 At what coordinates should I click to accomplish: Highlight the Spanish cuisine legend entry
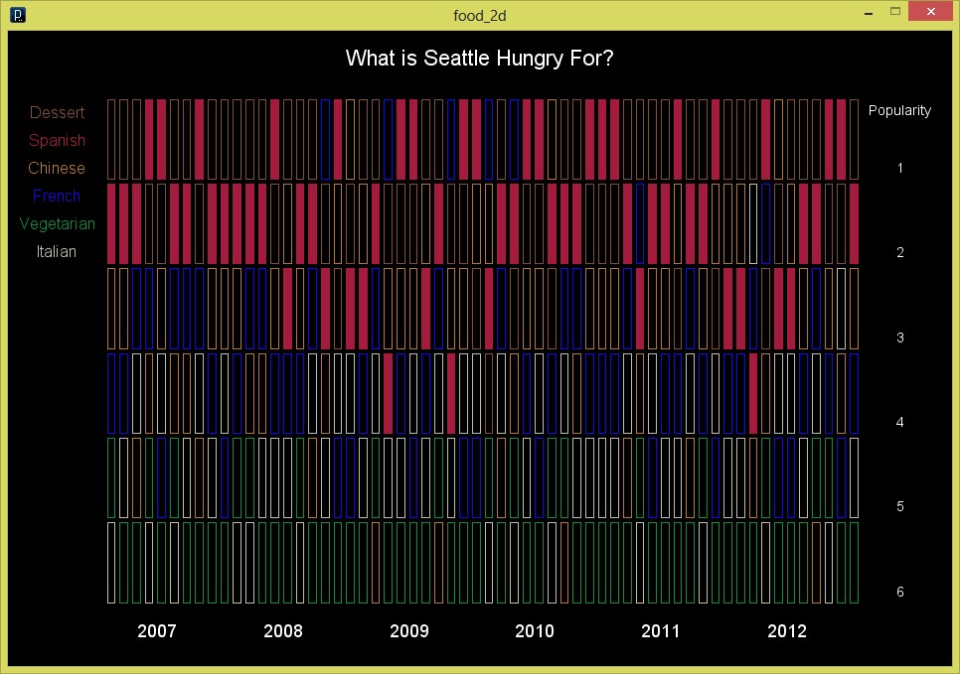pos(57,141)
